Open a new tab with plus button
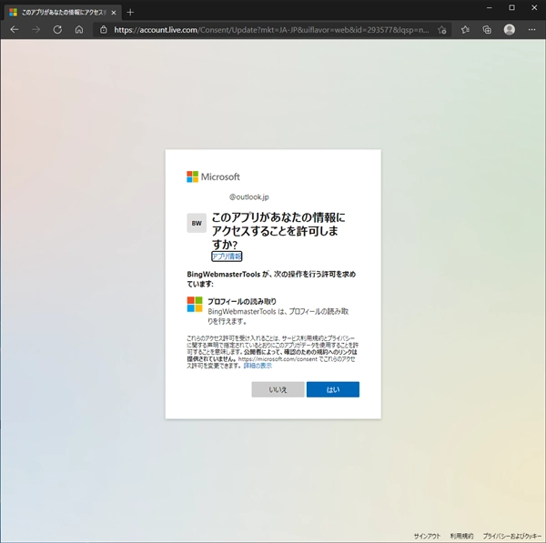546x543 pixels. click(130, 13)
